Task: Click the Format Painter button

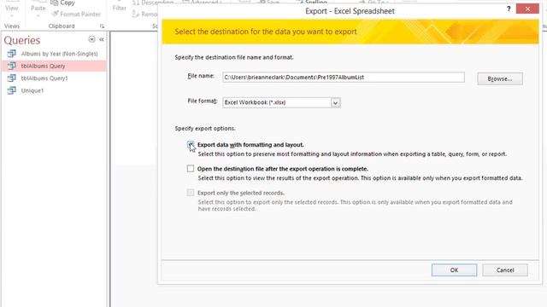Action: click(76, 14)
